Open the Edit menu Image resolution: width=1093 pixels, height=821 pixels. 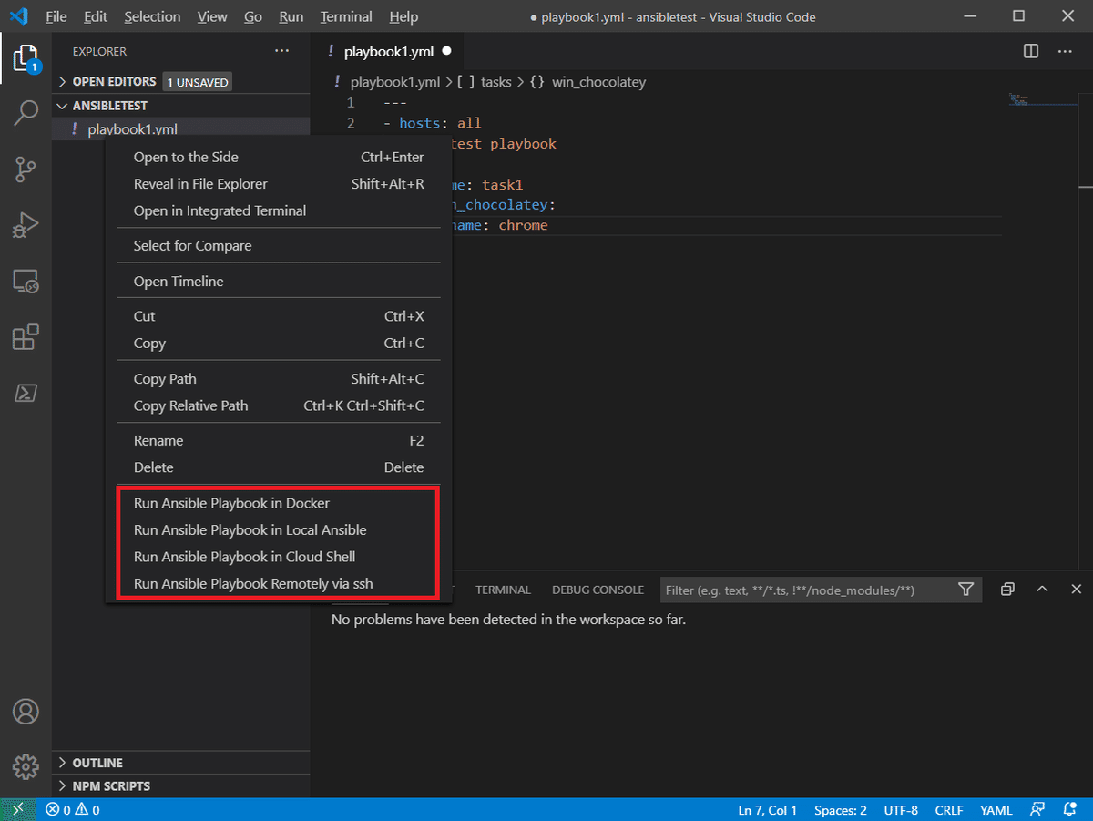click(x=95, y=16)
